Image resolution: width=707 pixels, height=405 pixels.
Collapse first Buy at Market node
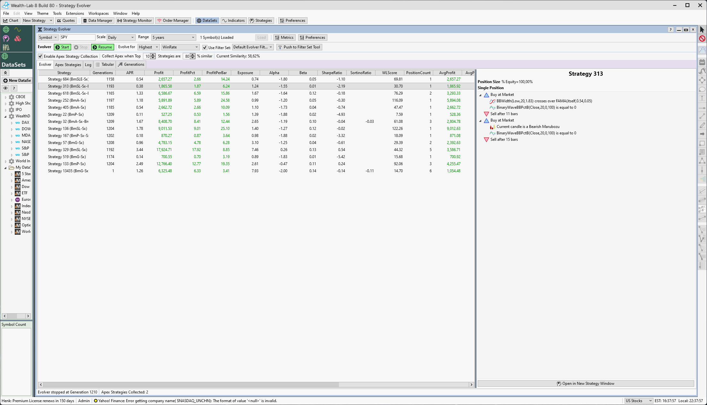tap(480, 95)
